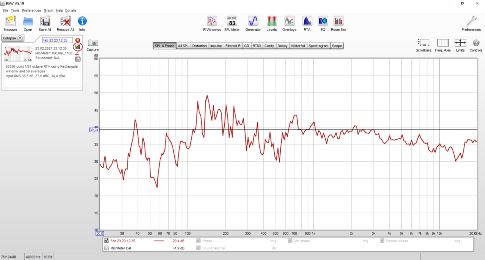Image resolution: width=485 pixels, height=260 pixels.
Task: Open the graph Limits popup
Action: tap(460, 45)
